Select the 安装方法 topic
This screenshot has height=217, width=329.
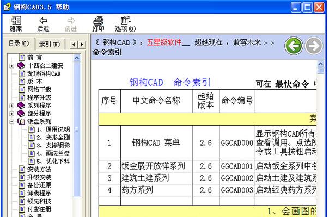[x=39, y=169]
